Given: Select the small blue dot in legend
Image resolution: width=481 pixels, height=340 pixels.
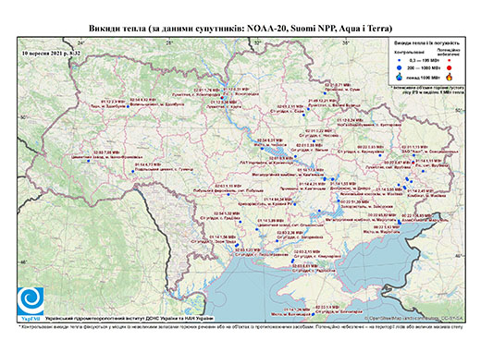Looking at the screenshot, I should pyautogui.click(x=400, y=61).
